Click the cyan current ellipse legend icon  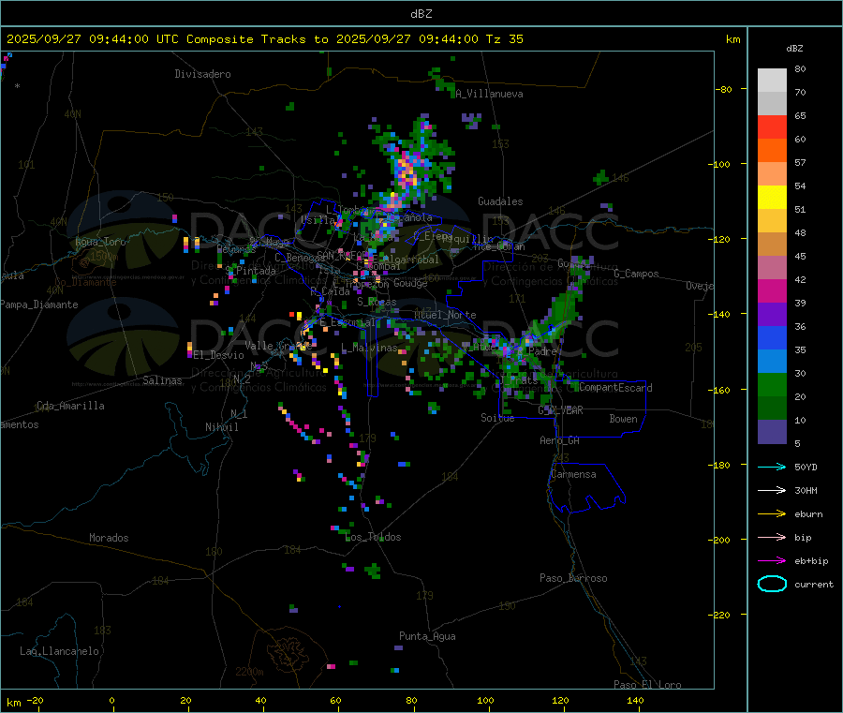(772, 584)
